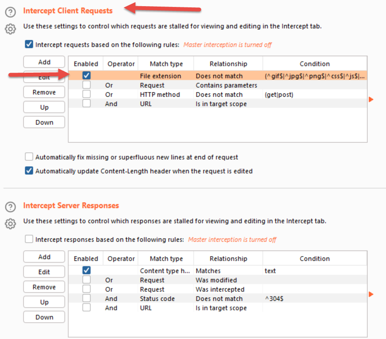Open settings gear for Intercept Server Responses
The width and height of the screenshot is (386, 339).
(x=10, y=223)
